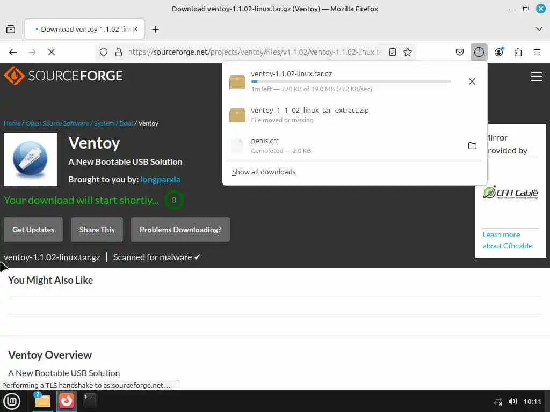Open Learn more about Cfhcable link

click(x=507, y=240)
